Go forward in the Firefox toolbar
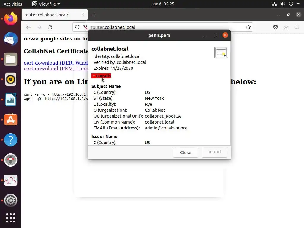Viewport: 304px width, 228px height. pyautogui.click(x=39, y=27)
